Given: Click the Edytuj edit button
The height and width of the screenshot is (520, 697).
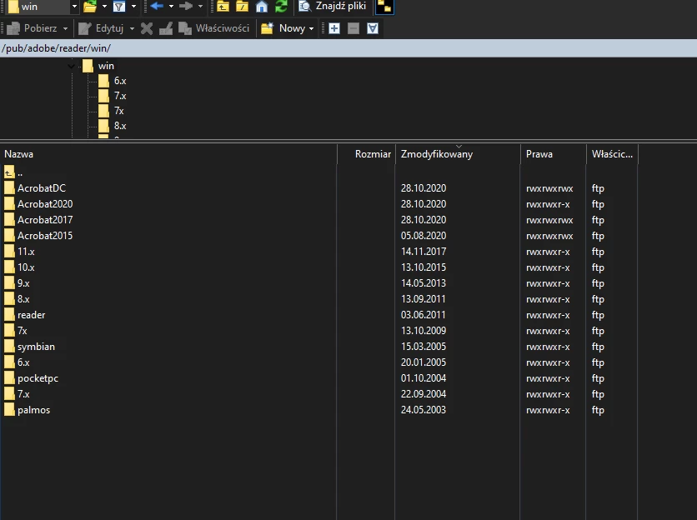Looking at the screenshot, I should pyautogui.click(x=102, y=28).
